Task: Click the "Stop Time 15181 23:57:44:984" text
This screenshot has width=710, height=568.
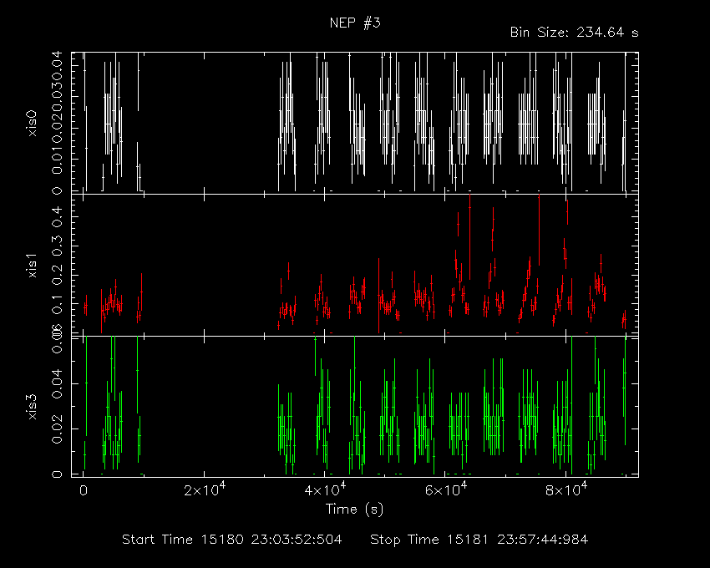Action: (x=479, y=540)
